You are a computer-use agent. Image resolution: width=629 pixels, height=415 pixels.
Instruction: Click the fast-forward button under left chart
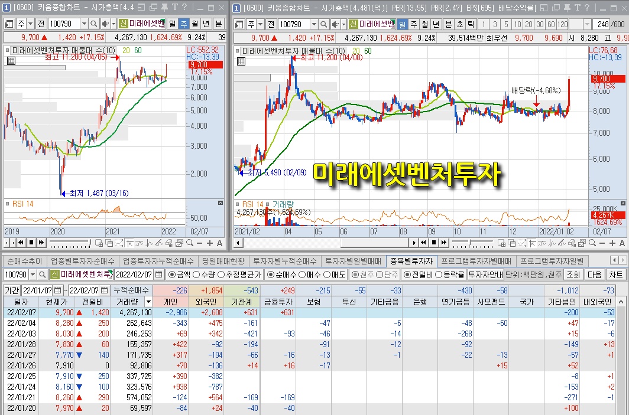(x=41, y=243)
